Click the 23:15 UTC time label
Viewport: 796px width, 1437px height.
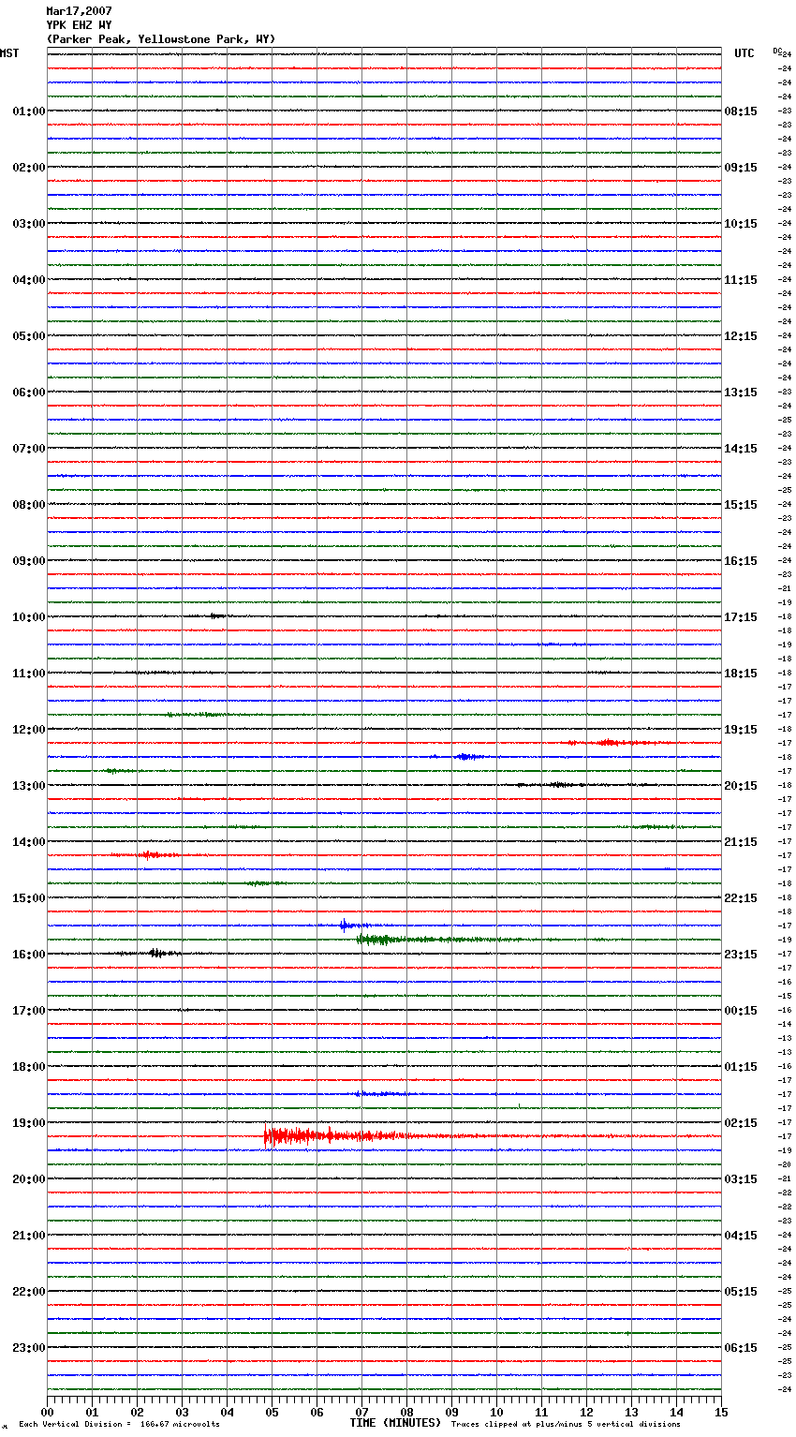click(741, 955)
